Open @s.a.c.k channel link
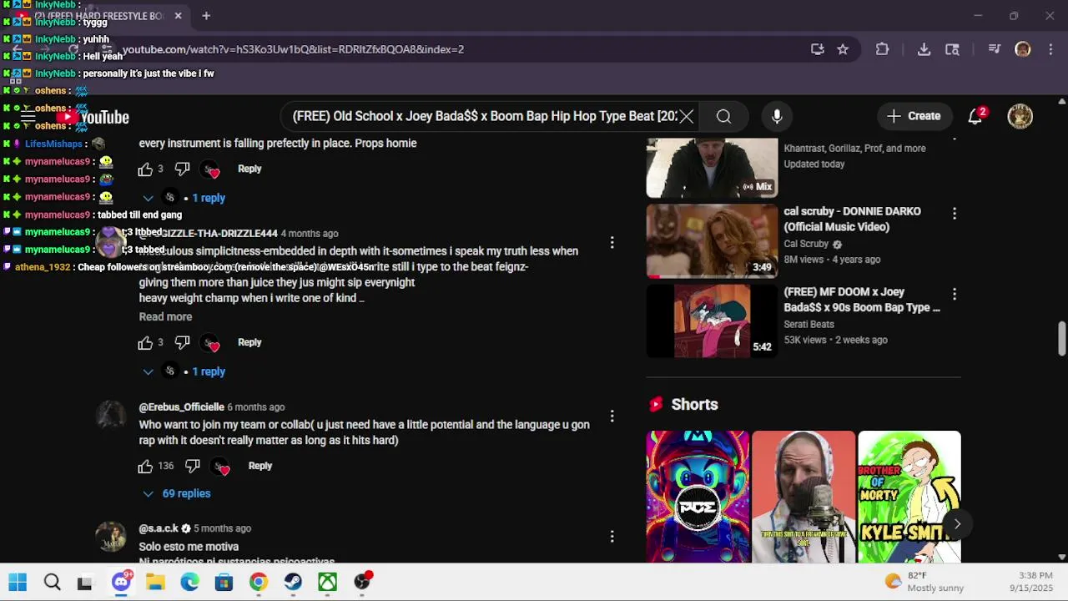The image size is (1068, 601). point(159,528)
